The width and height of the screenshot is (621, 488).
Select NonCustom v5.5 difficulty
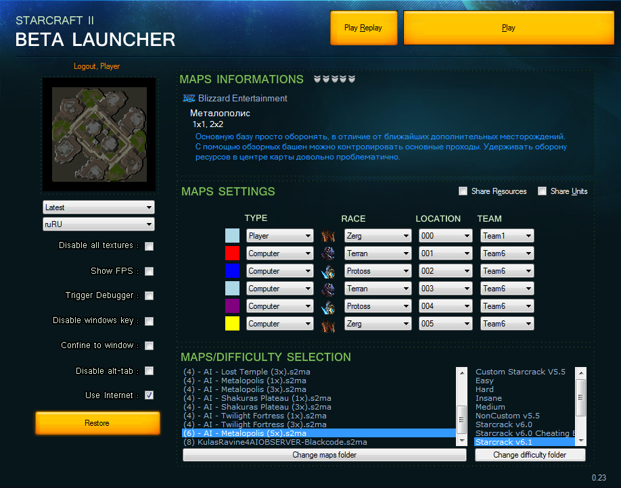pyautogui.click(x=524, y=416)
